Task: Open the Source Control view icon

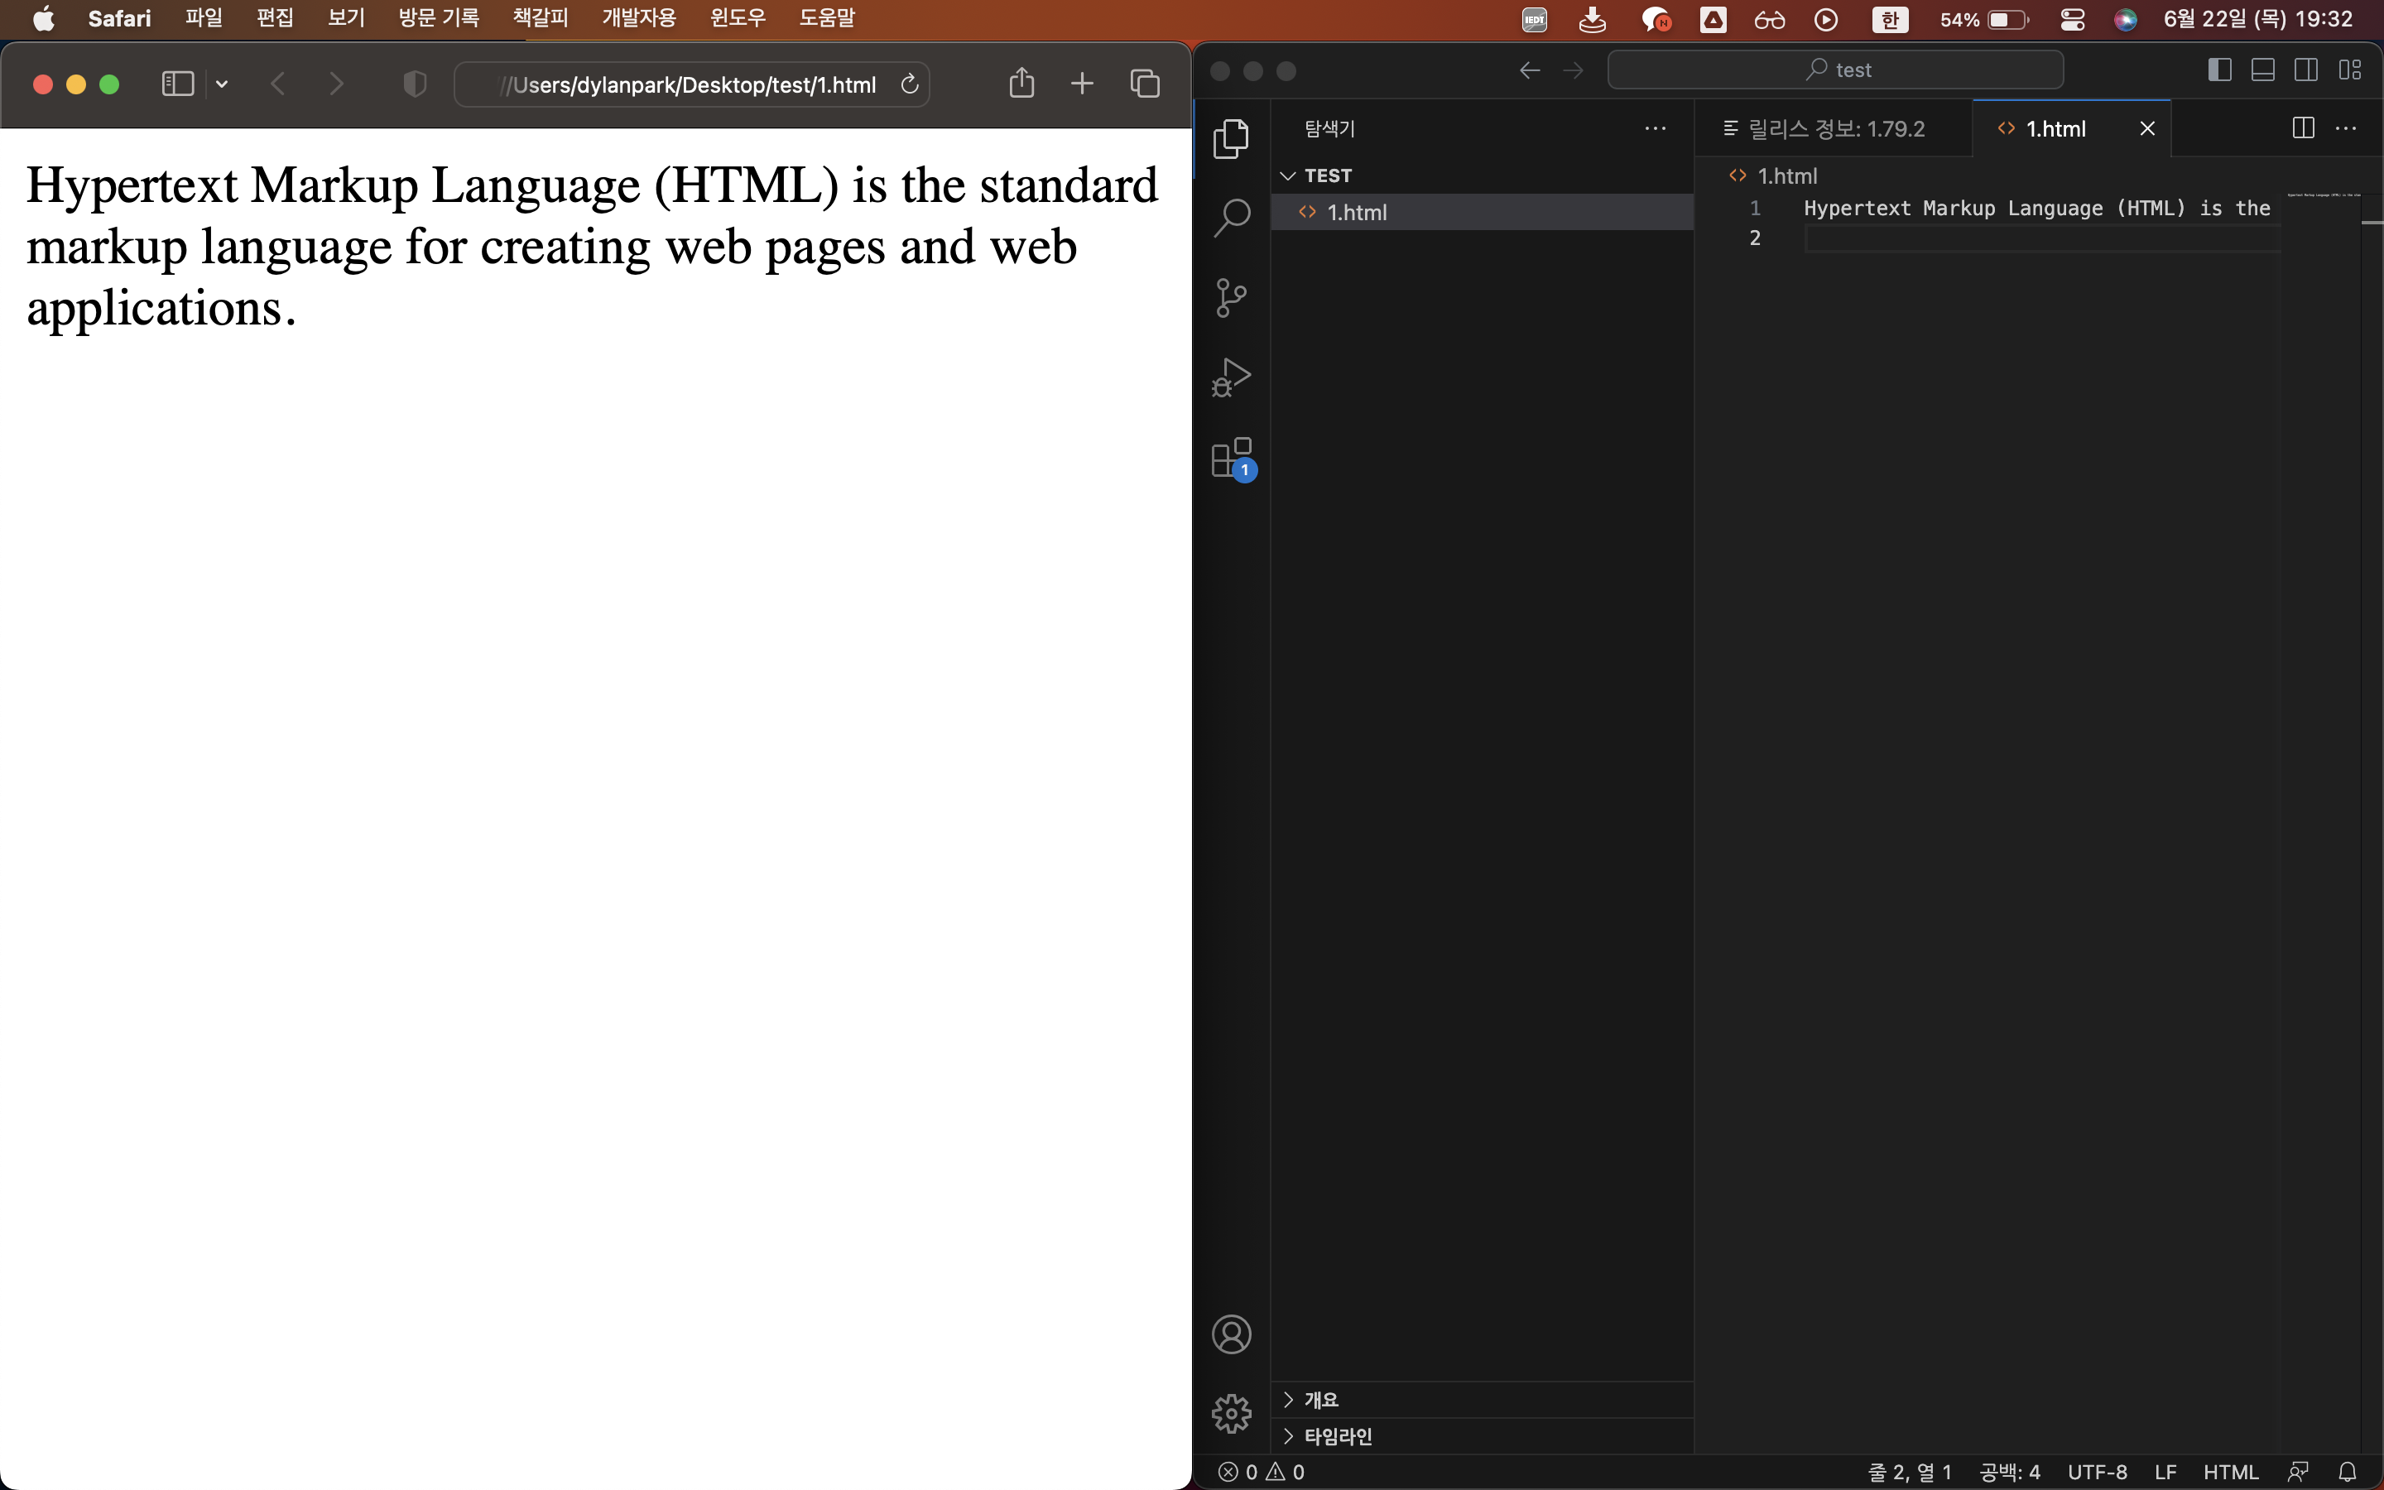Action: click(x=1232, y=298)
